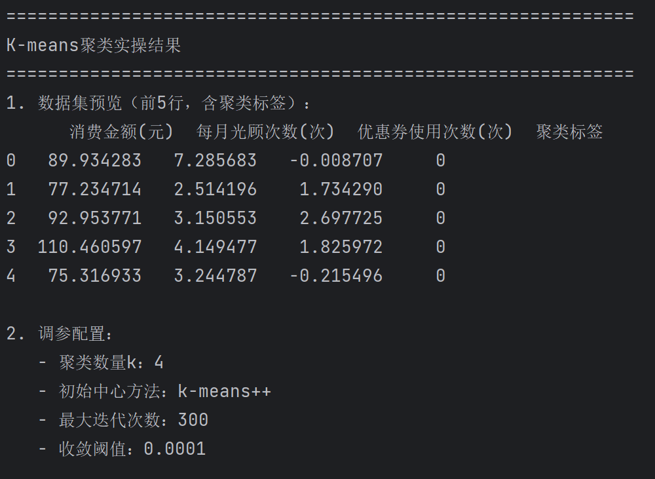Click the value 1.825972
655x479 pixels.
point(341,247)
